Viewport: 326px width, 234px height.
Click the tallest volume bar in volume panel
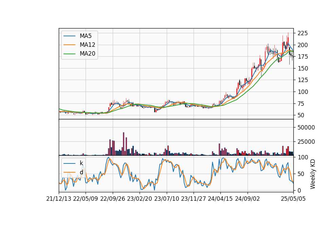[x=124, y=144]
